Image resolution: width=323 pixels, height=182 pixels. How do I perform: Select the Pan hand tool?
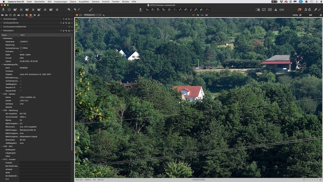pyautogui.click(x=153, y=10)
